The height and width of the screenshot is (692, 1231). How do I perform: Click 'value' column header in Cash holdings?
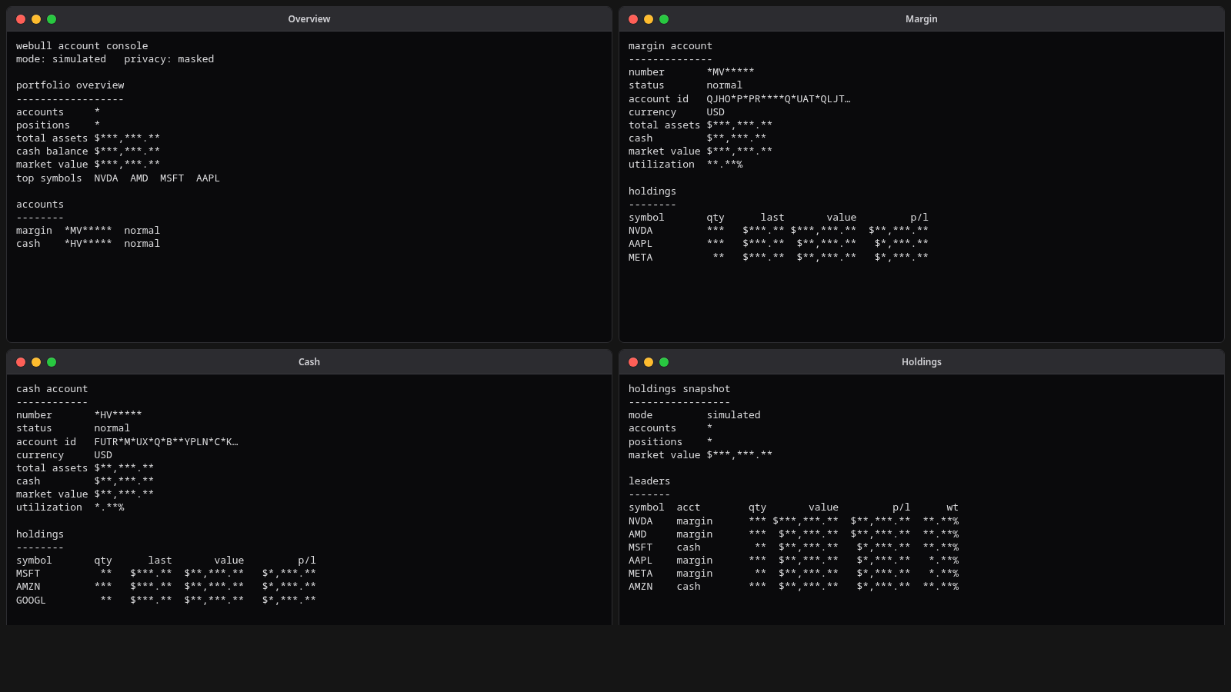coord(229,561)
